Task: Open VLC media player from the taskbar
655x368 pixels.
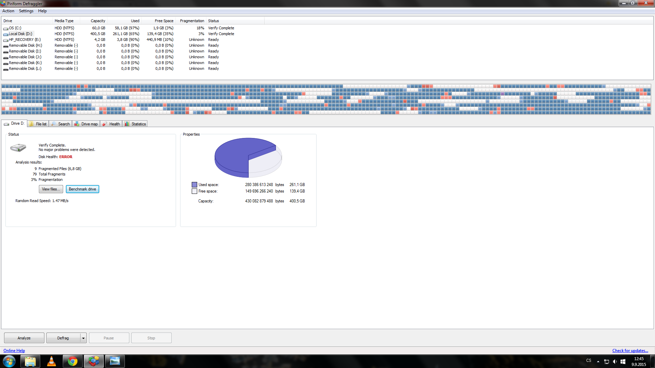Action: click(52, 361)
